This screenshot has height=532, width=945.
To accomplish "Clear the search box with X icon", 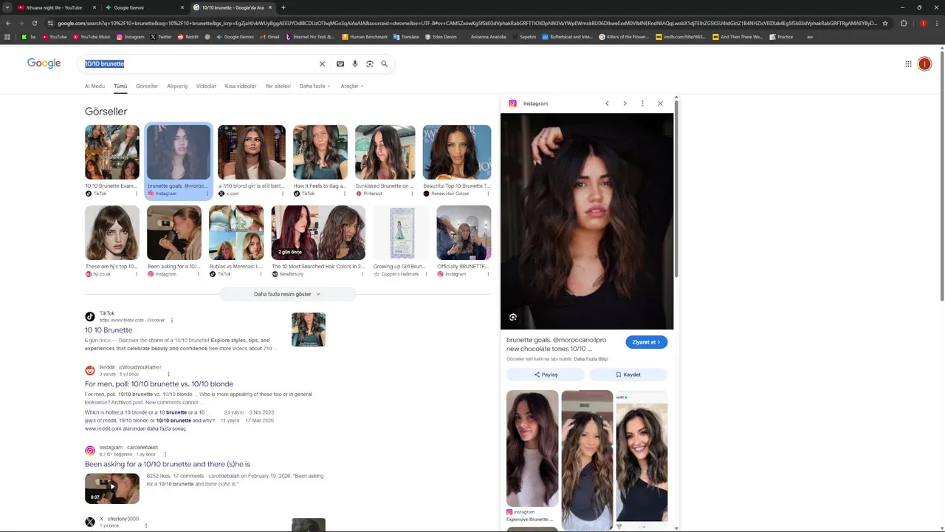I will [x=322, y=64].
